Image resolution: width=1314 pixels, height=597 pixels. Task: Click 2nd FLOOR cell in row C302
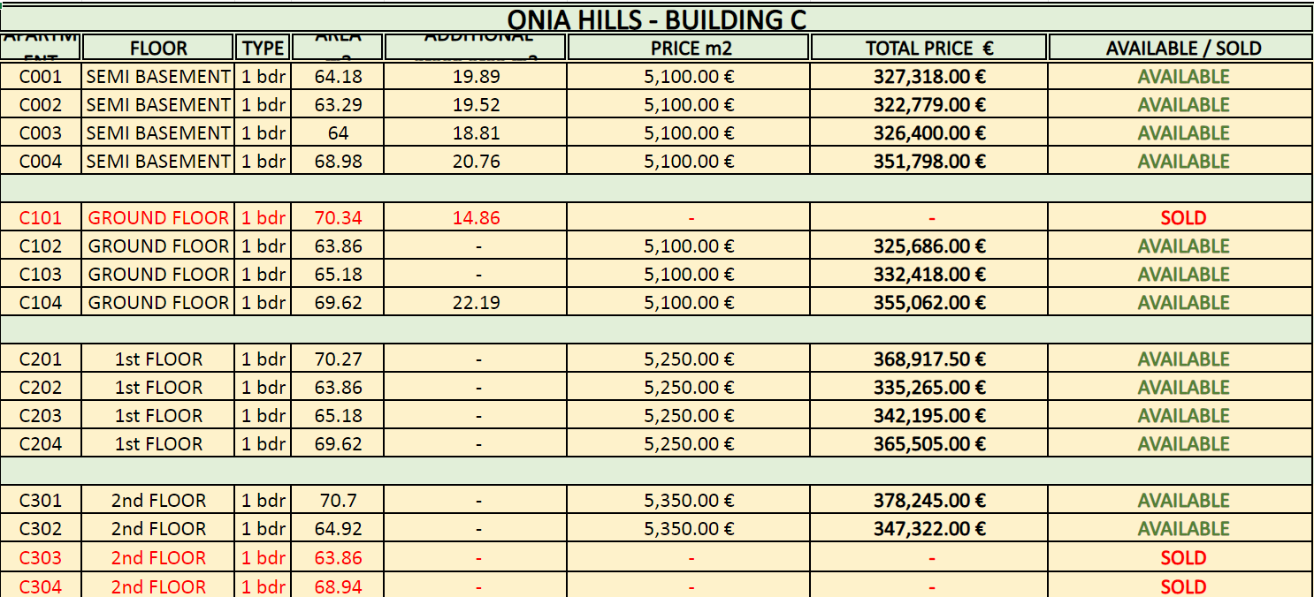pos(158,529)
